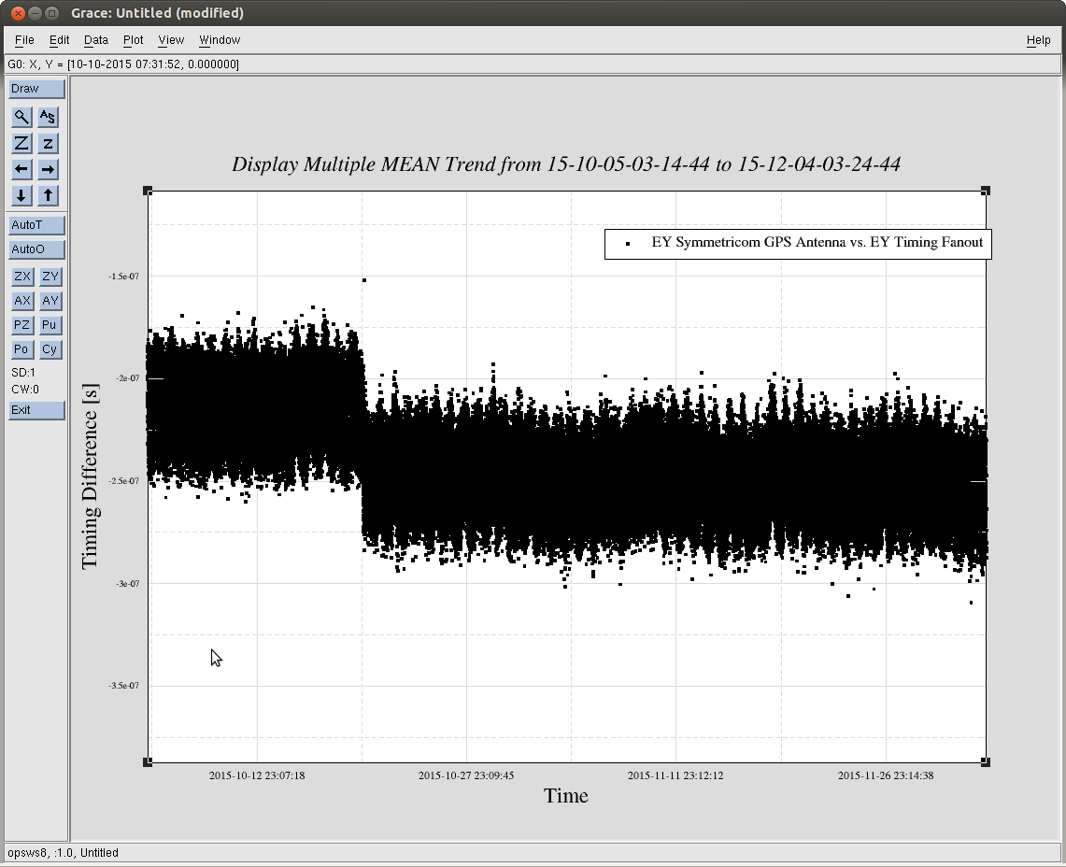Image resolution: width=1066 pixels, height=867 pixels.
Task: Click the -3e-07 y-axis tick label
Action: click(x=128, y=583)
